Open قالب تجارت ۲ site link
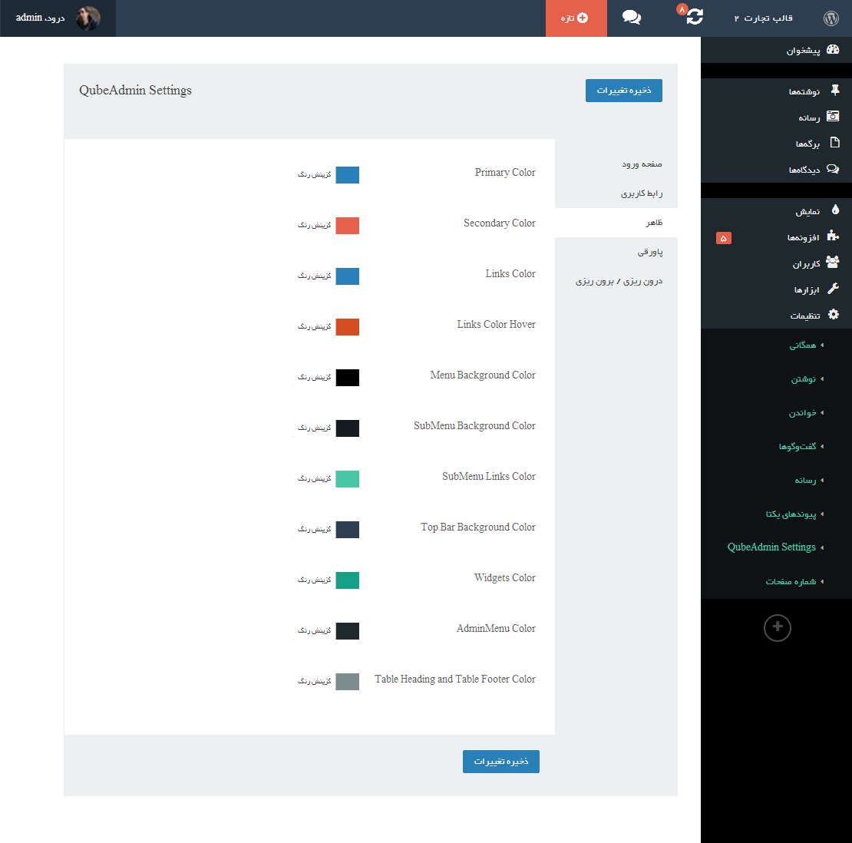 pos(764,18)
